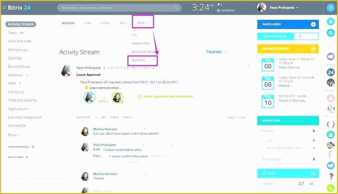The width and height of the screenshot is (338, 194).
Task: Open the Yana Prokopets post author link
Action: [88, 68]
